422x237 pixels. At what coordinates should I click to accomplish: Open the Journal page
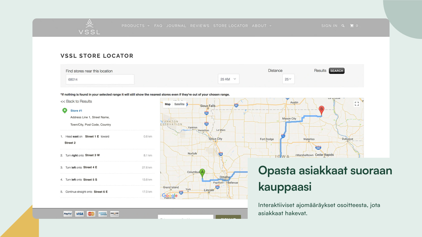(x=176, y=26)
